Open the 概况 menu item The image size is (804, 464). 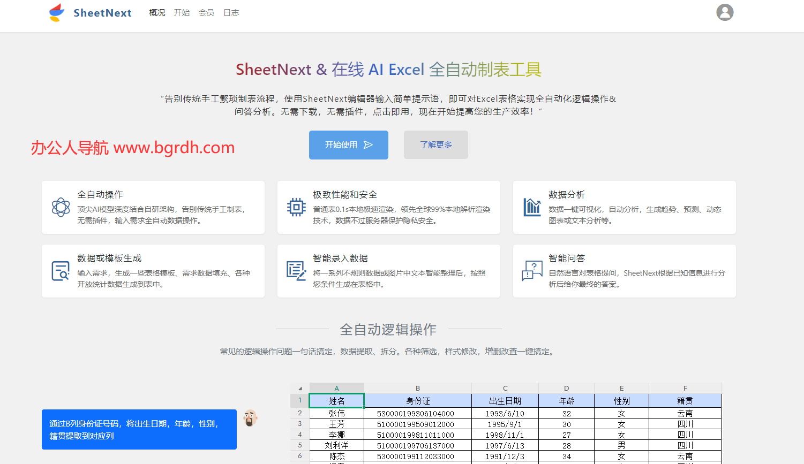click(157, 12)
